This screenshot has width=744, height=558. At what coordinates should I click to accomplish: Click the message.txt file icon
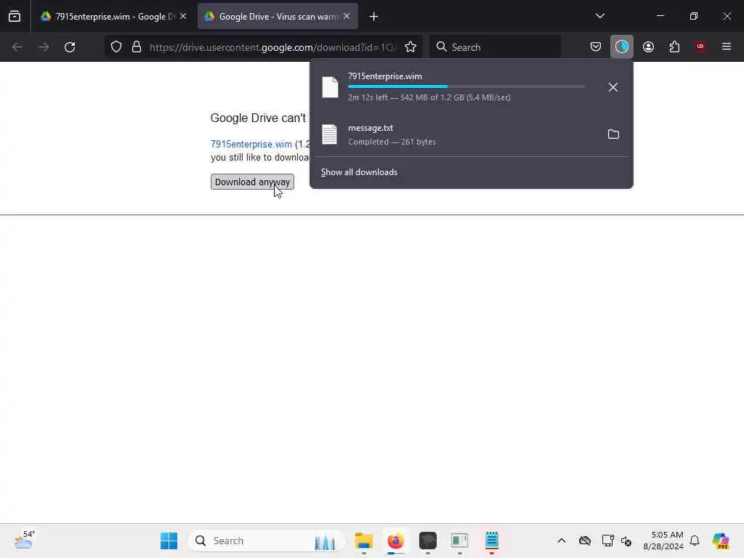[329, 134]
